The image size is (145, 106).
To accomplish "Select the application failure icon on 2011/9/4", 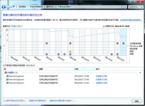I will pyautogui.click(x=47, y=43).
